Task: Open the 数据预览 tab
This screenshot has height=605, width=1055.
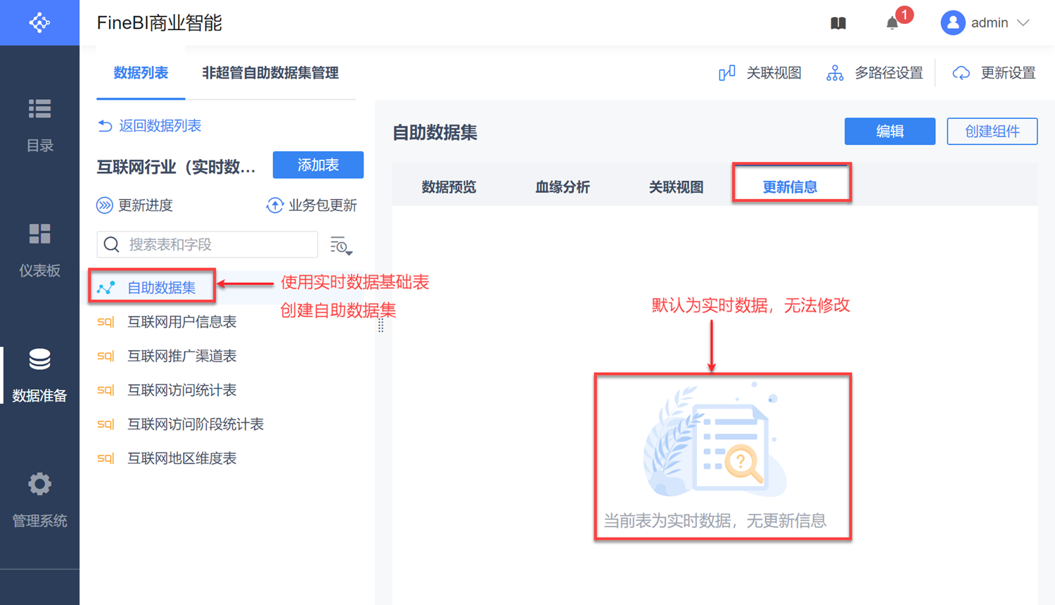Action: click(x=449, y=187)
